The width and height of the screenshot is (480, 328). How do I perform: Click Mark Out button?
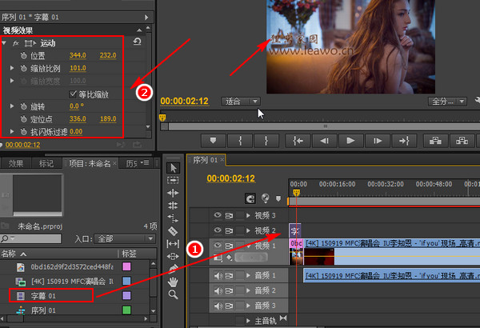(x=266, y=141)
